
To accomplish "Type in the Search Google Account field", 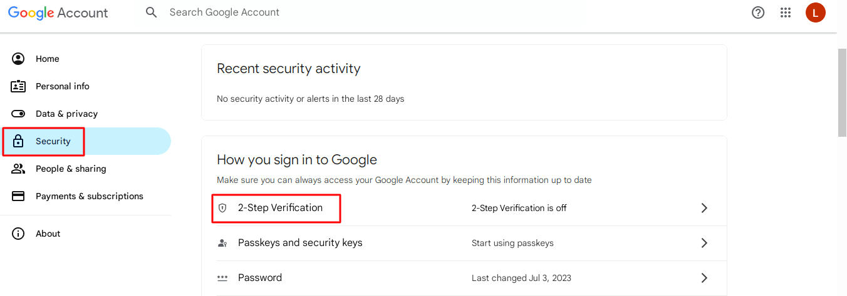I will pos(313,12).
